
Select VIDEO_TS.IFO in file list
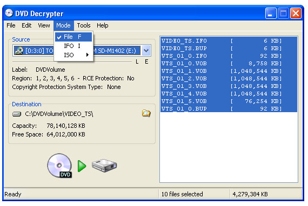click(229, 41)
